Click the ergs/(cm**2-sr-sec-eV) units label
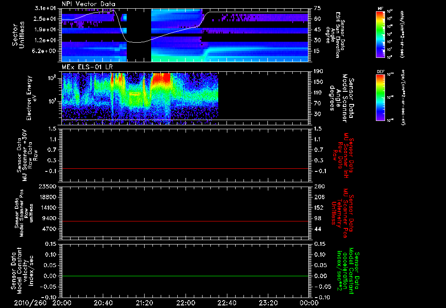Image resolution: width=446 pixels, height=308 pixels. point(403,97)
